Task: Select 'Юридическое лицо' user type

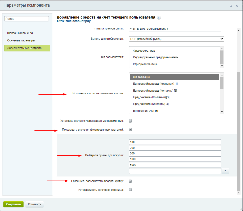Action: pos(175,64)
